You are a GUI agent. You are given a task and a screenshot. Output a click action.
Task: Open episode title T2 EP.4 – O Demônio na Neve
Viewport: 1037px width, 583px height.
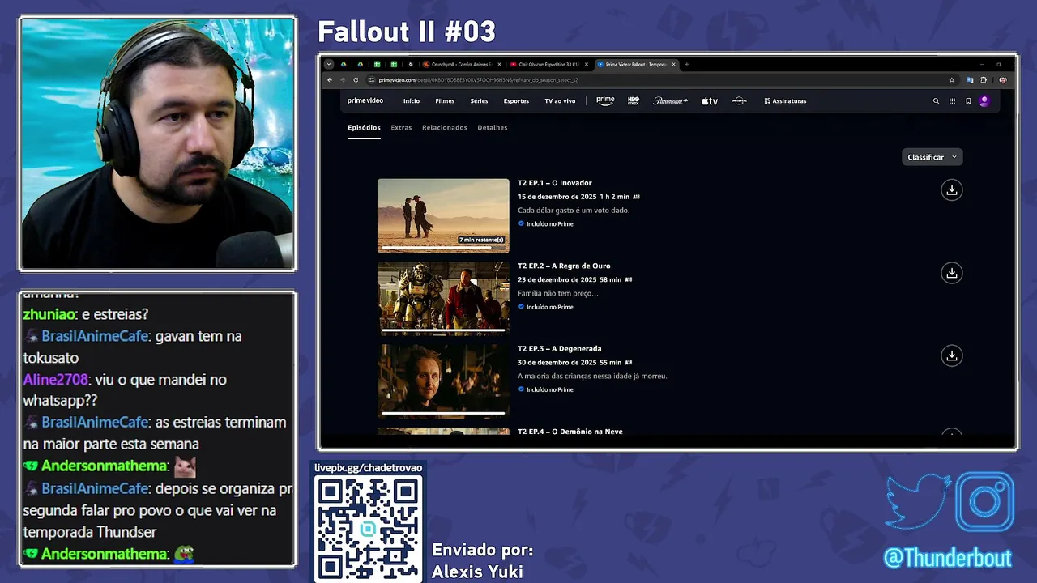(570, 432)
